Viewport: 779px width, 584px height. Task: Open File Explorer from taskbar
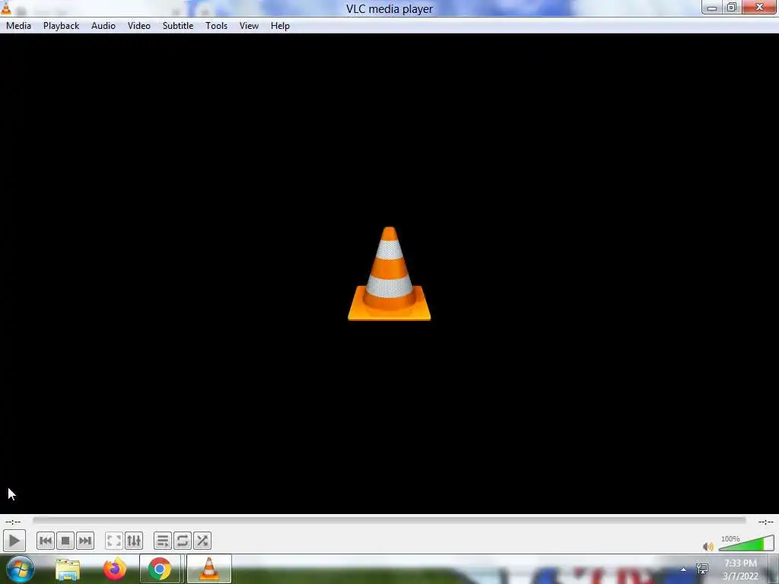point(68,569)
